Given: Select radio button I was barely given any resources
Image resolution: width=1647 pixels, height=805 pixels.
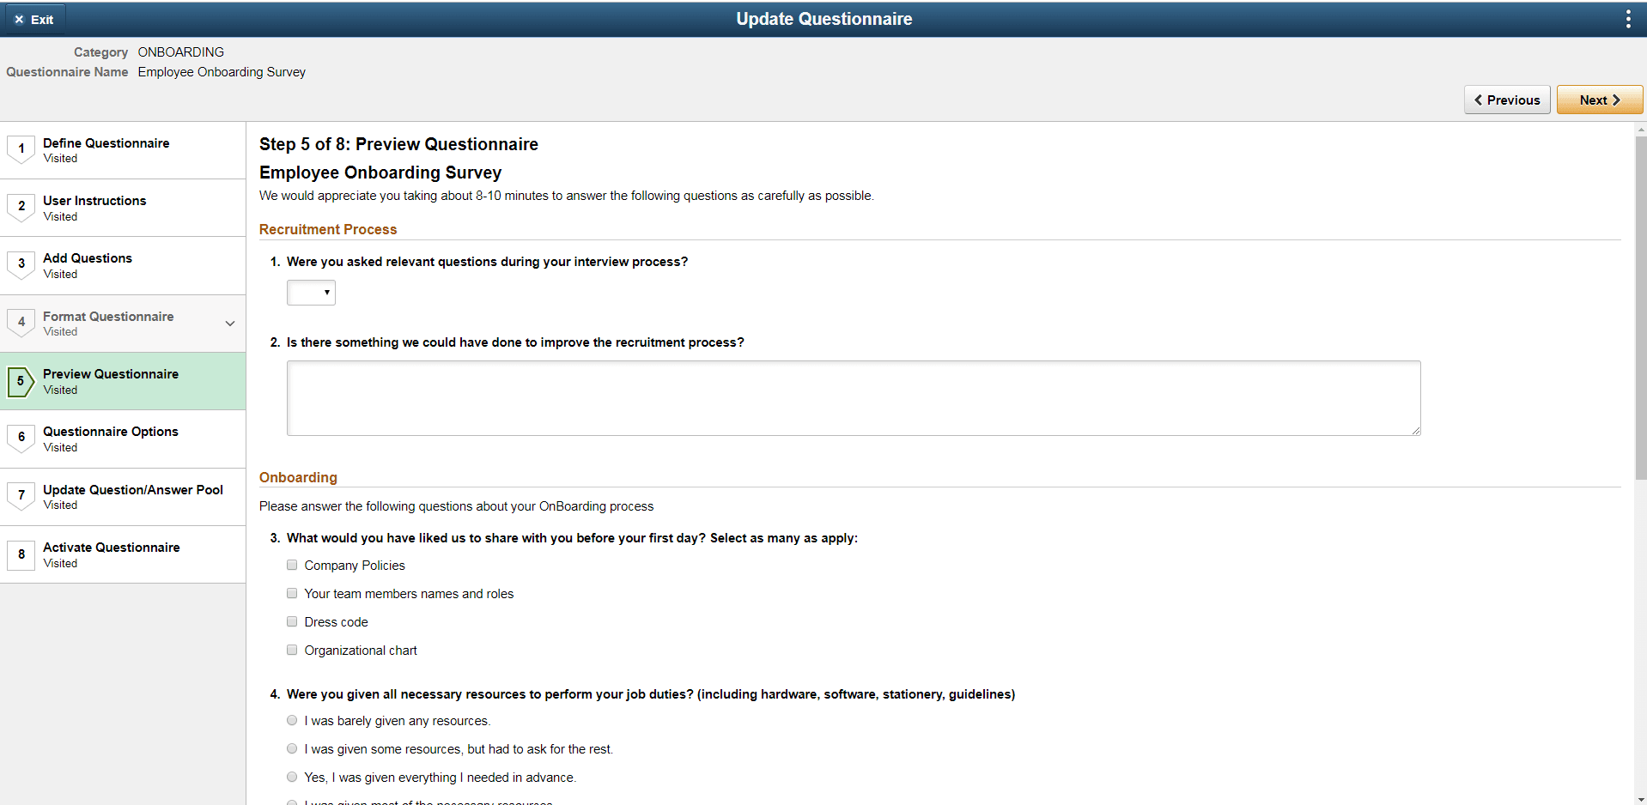Looking at the screenshot, I should pyautogui.click(x=292, y=720).
